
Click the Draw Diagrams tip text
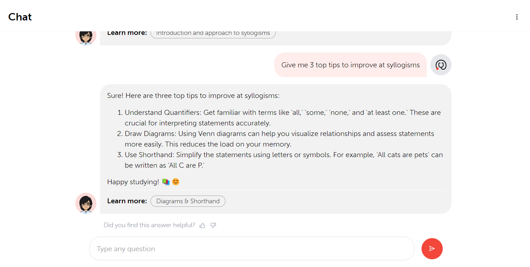click(x=279, y=139)
